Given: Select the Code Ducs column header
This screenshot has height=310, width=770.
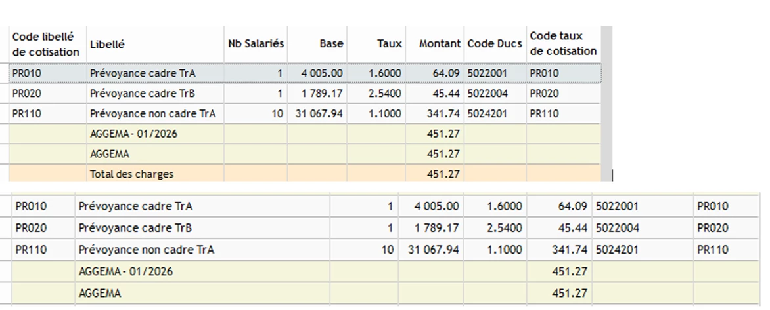Looking at the screenshot, I should [495, 44].
